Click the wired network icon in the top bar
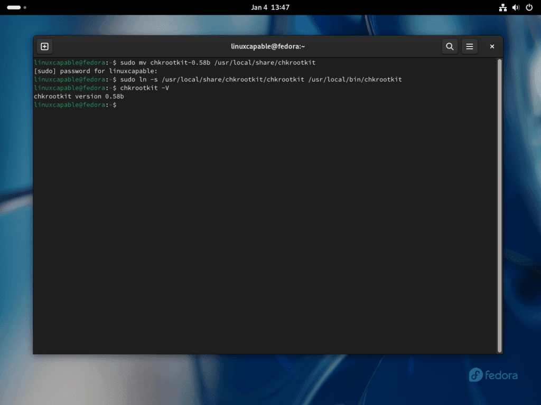541x405 pixels. (x=503, y=7)
